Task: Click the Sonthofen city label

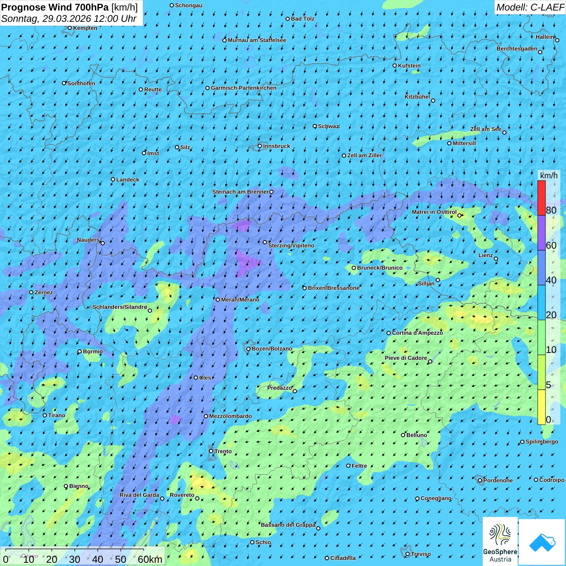Action: 81,83
